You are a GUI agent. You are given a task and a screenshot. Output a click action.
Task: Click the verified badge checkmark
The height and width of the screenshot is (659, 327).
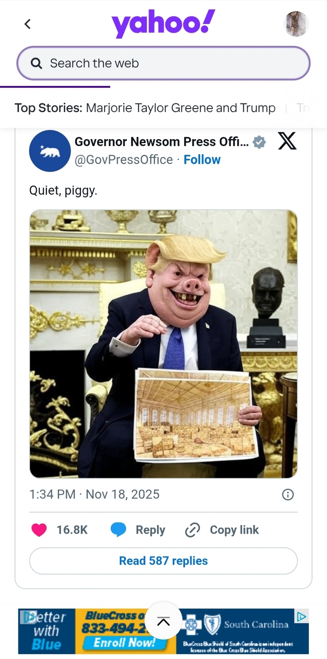[259, 142]
